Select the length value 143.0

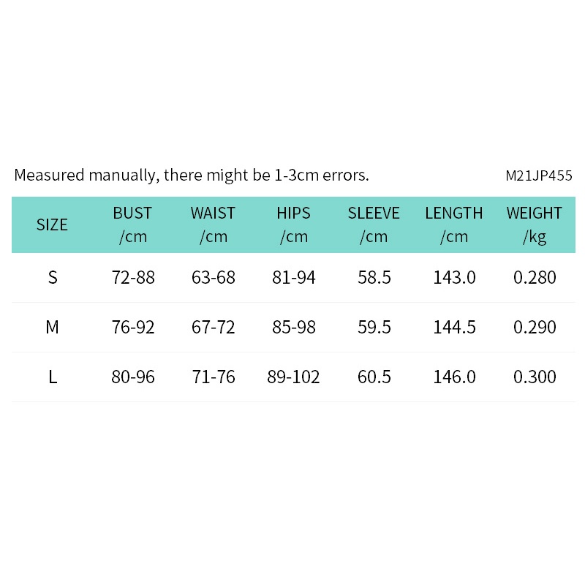[x=455, y=278]
